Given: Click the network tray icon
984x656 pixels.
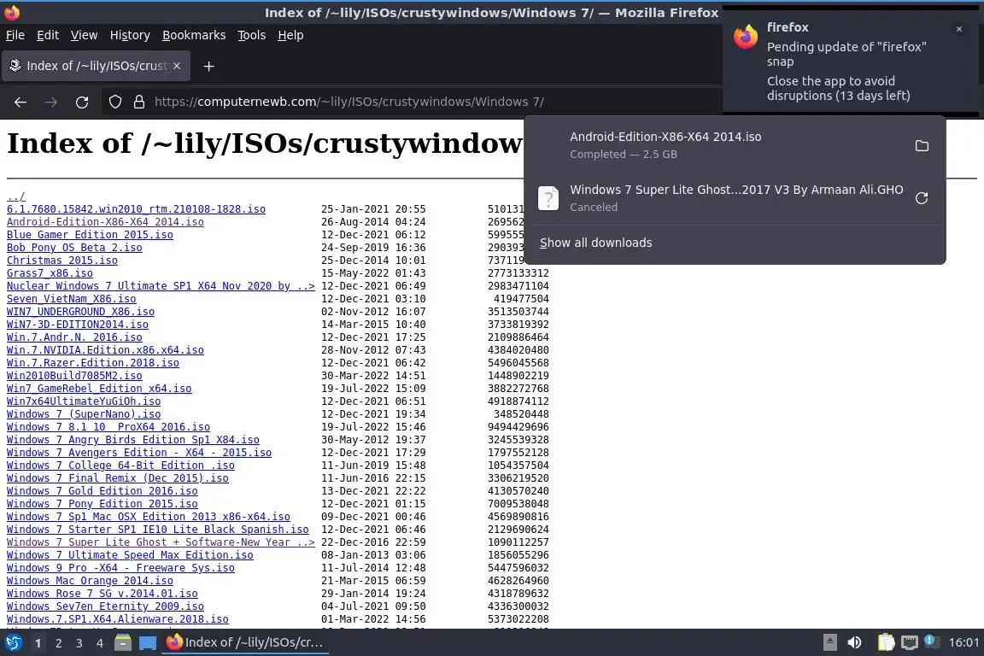Looking at the screenshot, I should (x=910, y=642).
